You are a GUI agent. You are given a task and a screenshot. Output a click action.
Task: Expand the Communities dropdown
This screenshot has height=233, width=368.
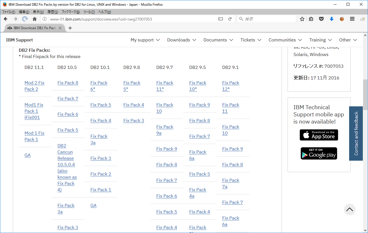pos(285,40)
